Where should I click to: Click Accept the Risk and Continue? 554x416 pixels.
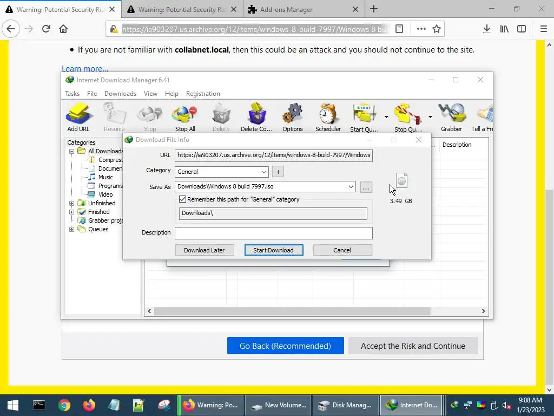pyautogui.click(x=413, y=346)
